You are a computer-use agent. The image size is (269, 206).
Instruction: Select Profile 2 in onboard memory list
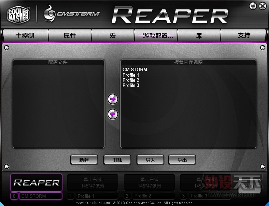131,80
